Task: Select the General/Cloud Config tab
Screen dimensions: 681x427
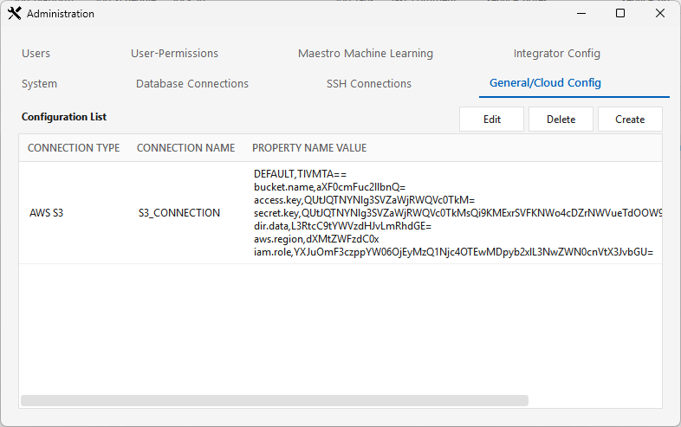Action: click(545, 83)
